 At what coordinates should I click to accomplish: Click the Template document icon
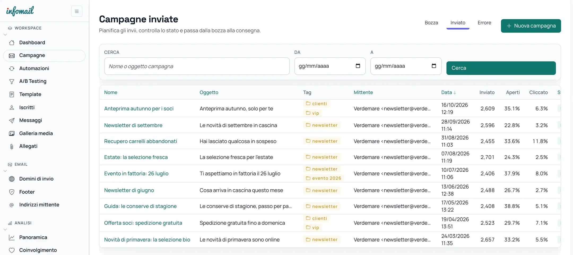point(12,94)
